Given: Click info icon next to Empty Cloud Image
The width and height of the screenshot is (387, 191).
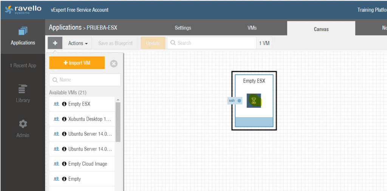Looking at the screenshot, I should [x=64, y=163].
